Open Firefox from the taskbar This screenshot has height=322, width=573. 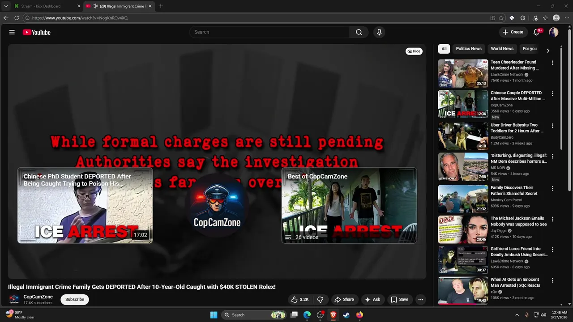pos(359,315)
